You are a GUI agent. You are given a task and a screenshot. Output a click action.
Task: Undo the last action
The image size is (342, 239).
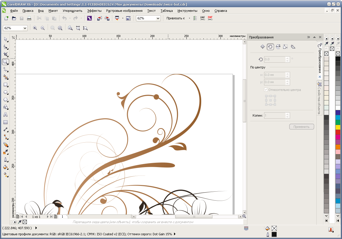coord(64,18)
